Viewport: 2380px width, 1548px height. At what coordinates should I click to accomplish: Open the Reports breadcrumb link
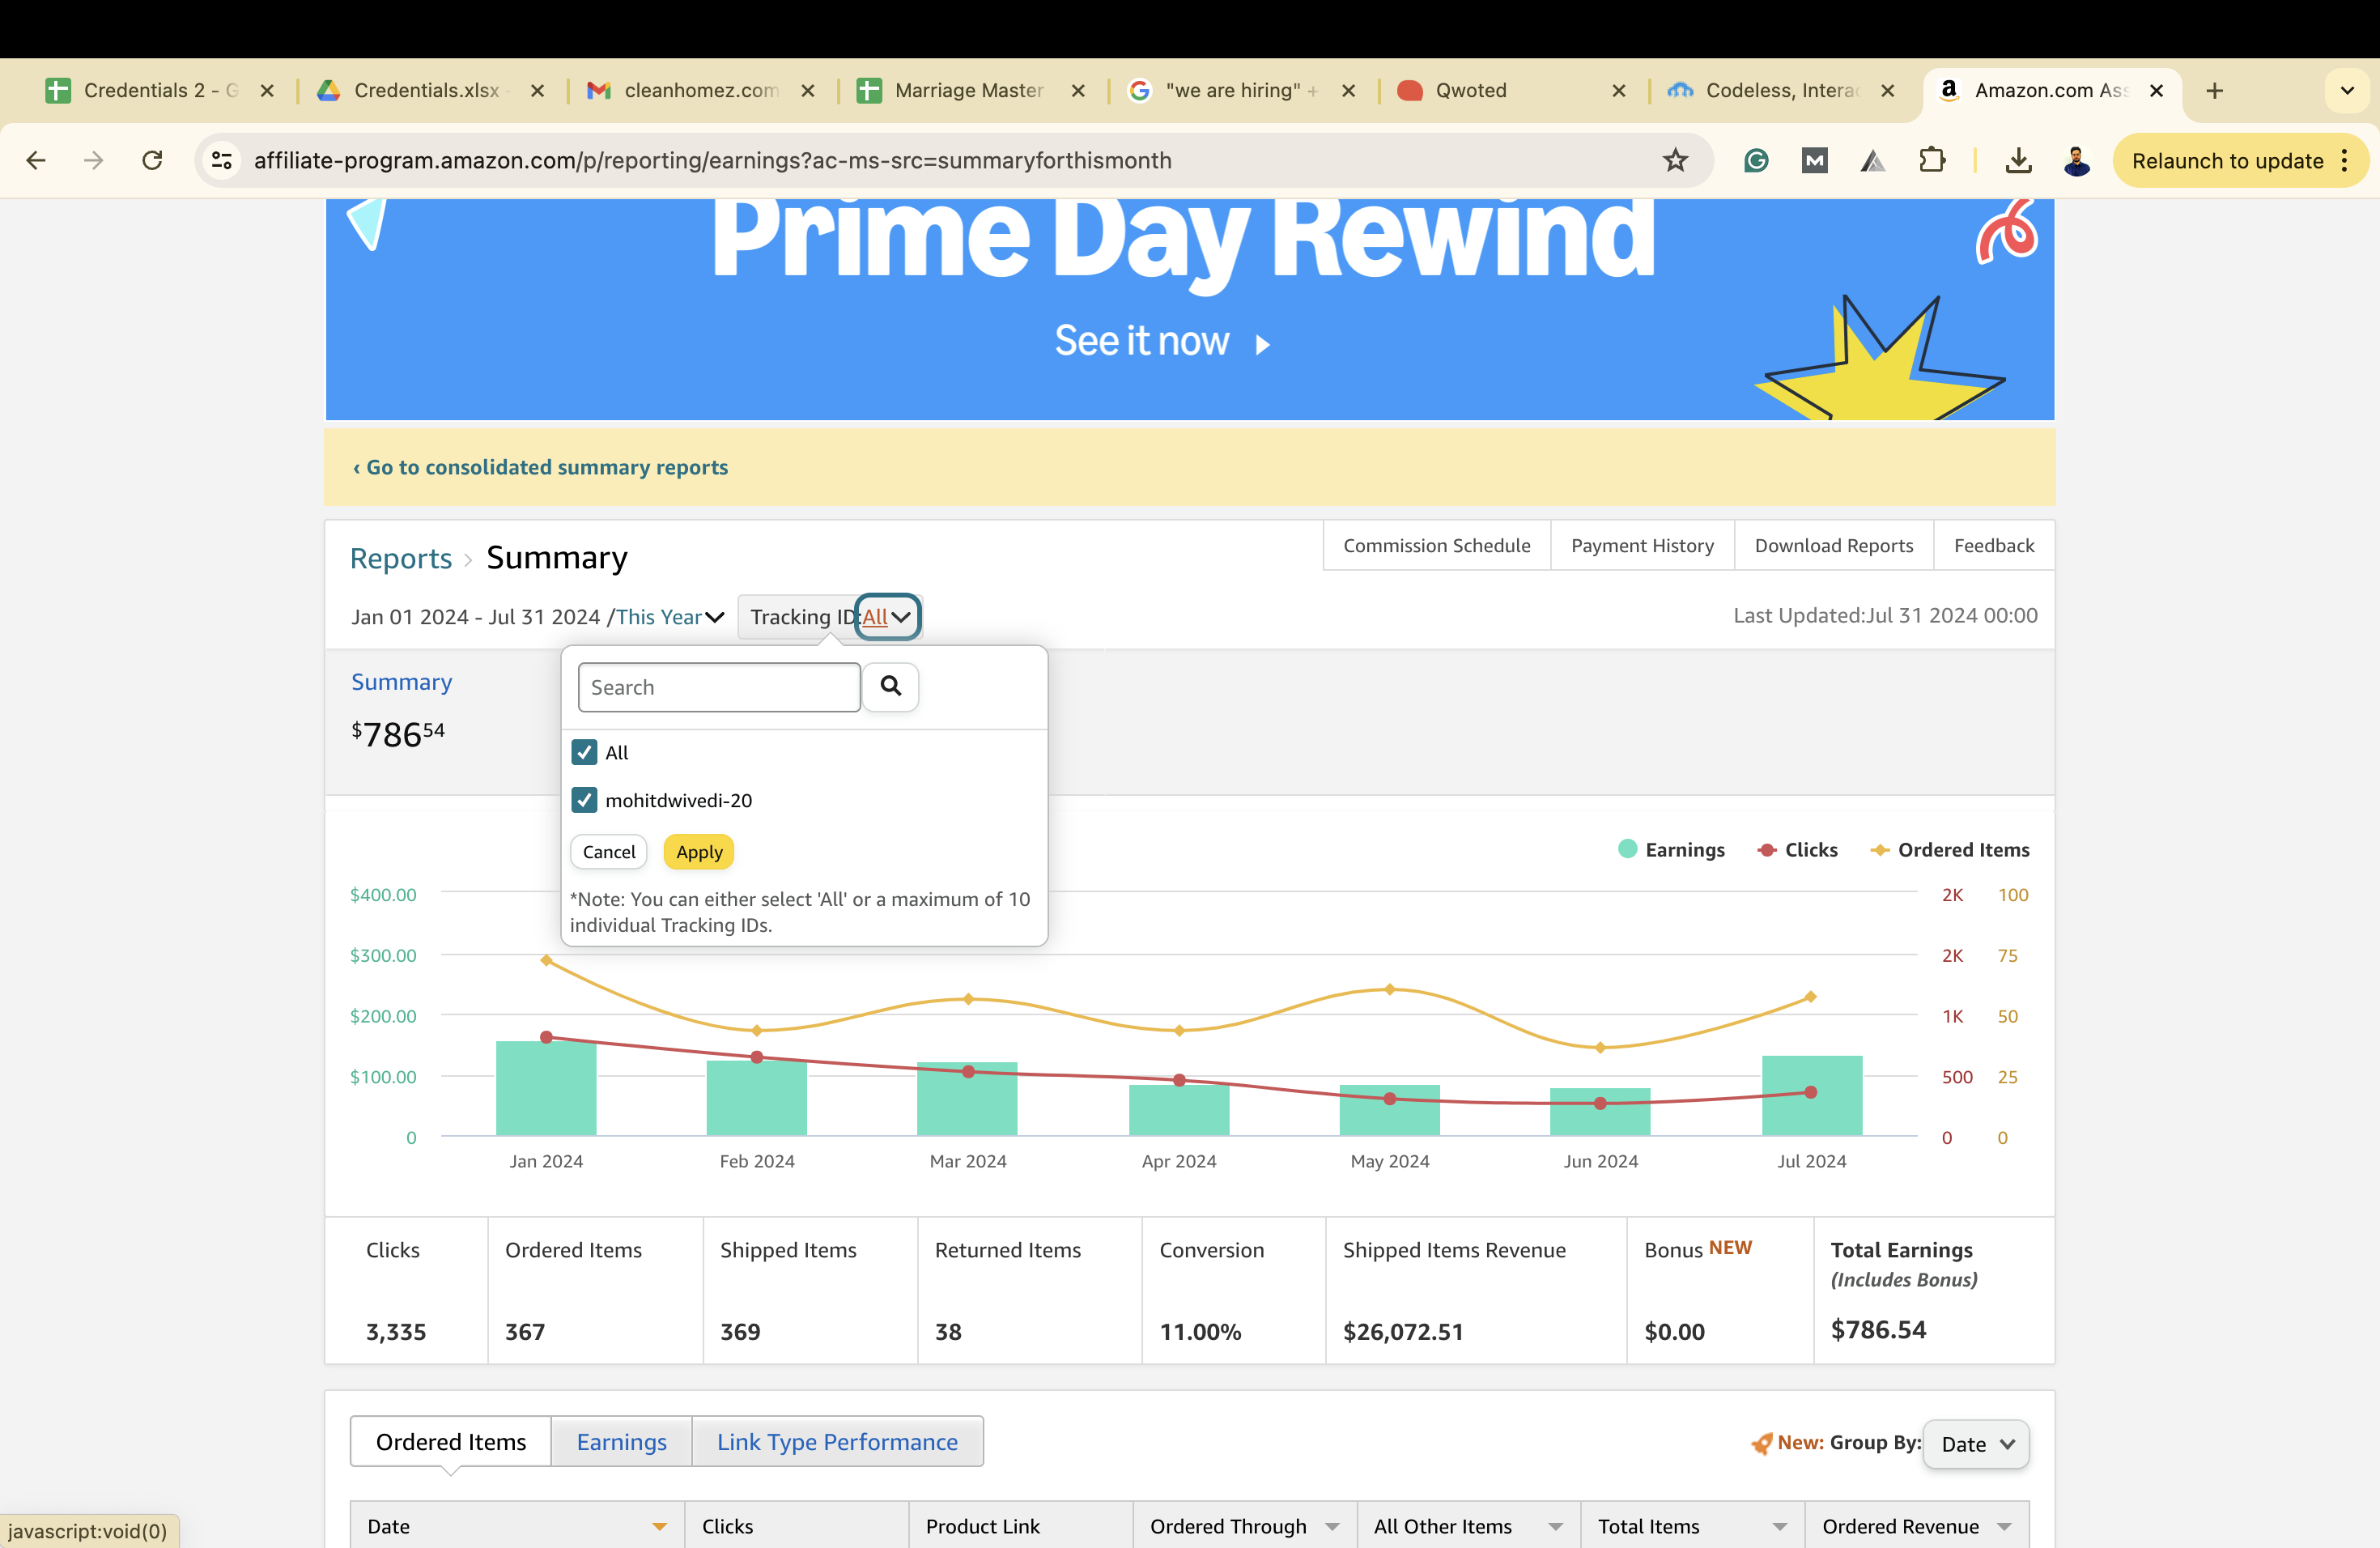click(400, 558)
